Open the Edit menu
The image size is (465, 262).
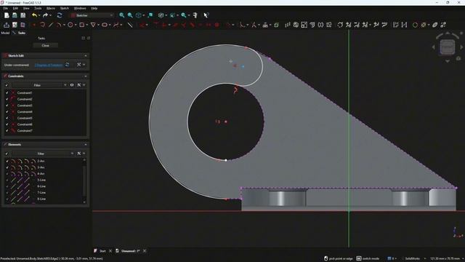(15, 8)
